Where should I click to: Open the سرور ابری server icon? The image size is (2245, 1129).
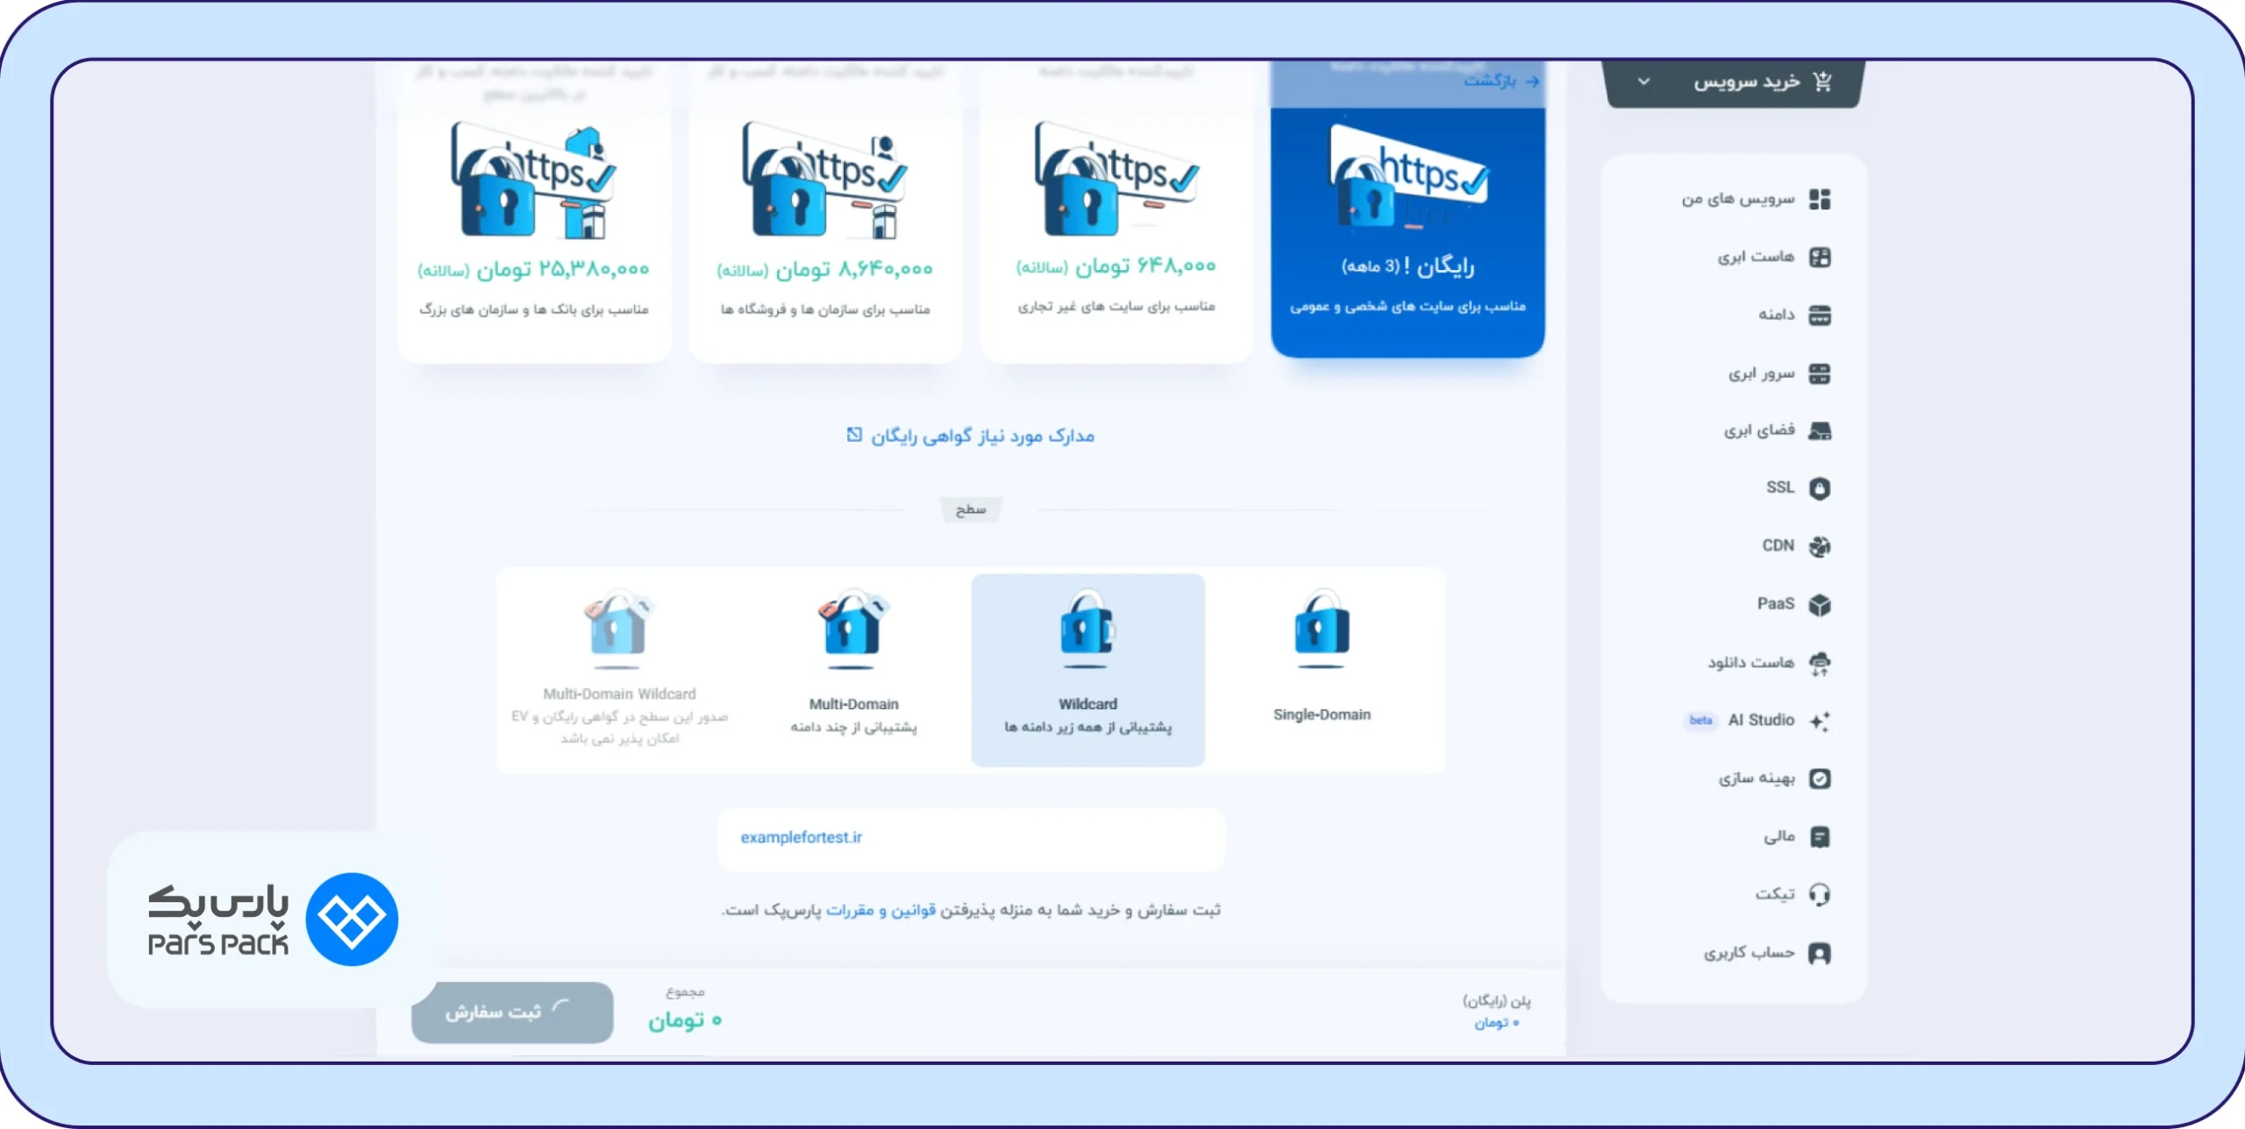click(x=1820, y=374)
